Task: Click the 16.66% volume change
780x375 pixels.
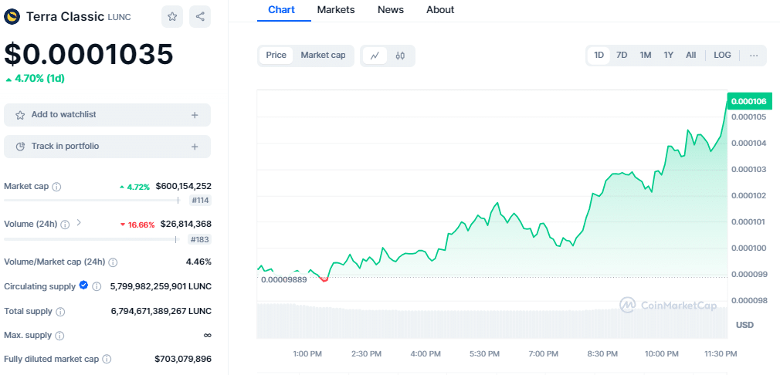Action: [x=137, y=225]
